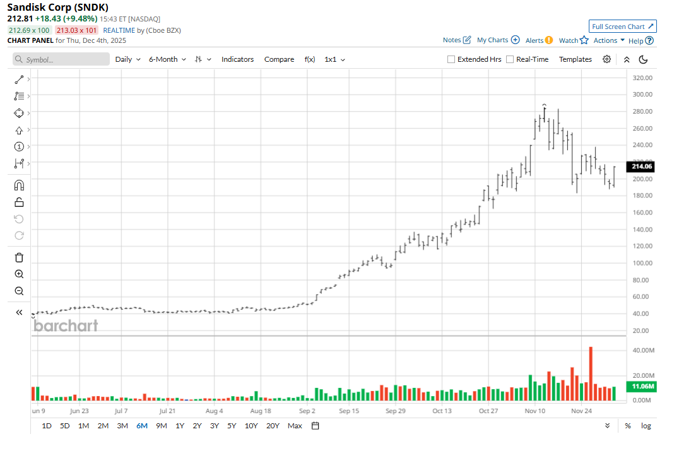The width and height of the screenshot is (691, 451).
Task: Toggle the magnet snap mode
Action: pyautogui.click(x=19, y=185)
